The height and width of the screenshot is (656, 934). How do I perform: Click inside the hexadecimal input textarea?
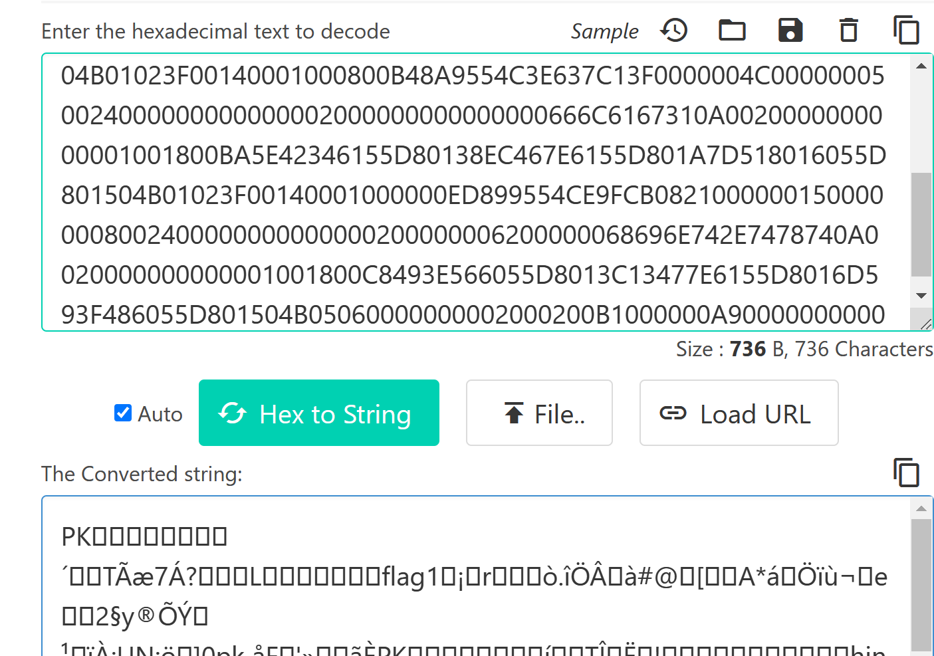[472, 193]
